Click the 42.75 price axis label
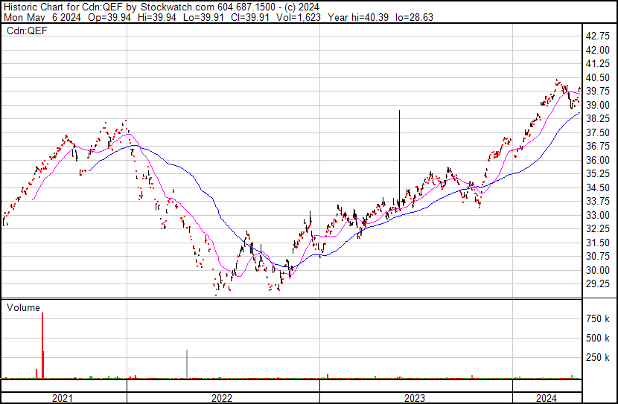 tap(599, 36)
